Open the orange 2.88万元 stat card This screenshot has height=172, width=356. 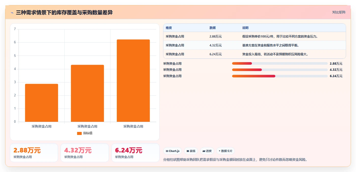click(x=34, y=153)
